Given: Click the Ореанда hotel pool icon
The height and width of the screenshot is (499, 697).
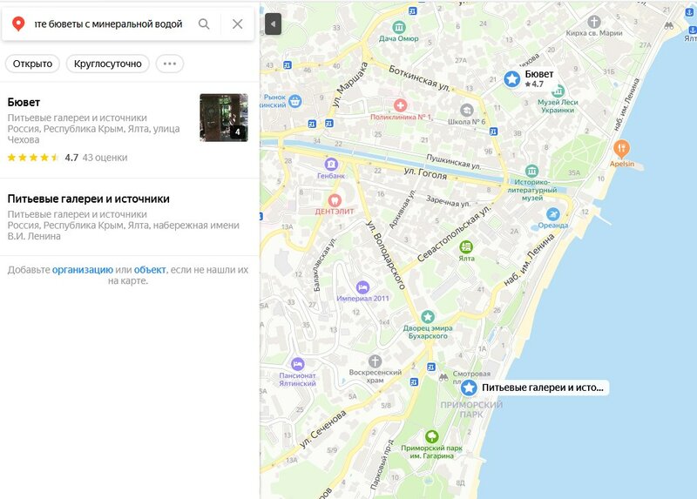Looking at the screenshot, I should (552, 214).
